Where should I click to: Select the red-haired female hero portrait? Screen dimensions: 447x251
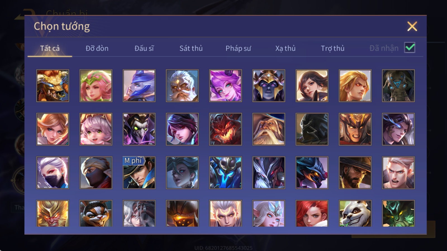[x=312, y=213]
